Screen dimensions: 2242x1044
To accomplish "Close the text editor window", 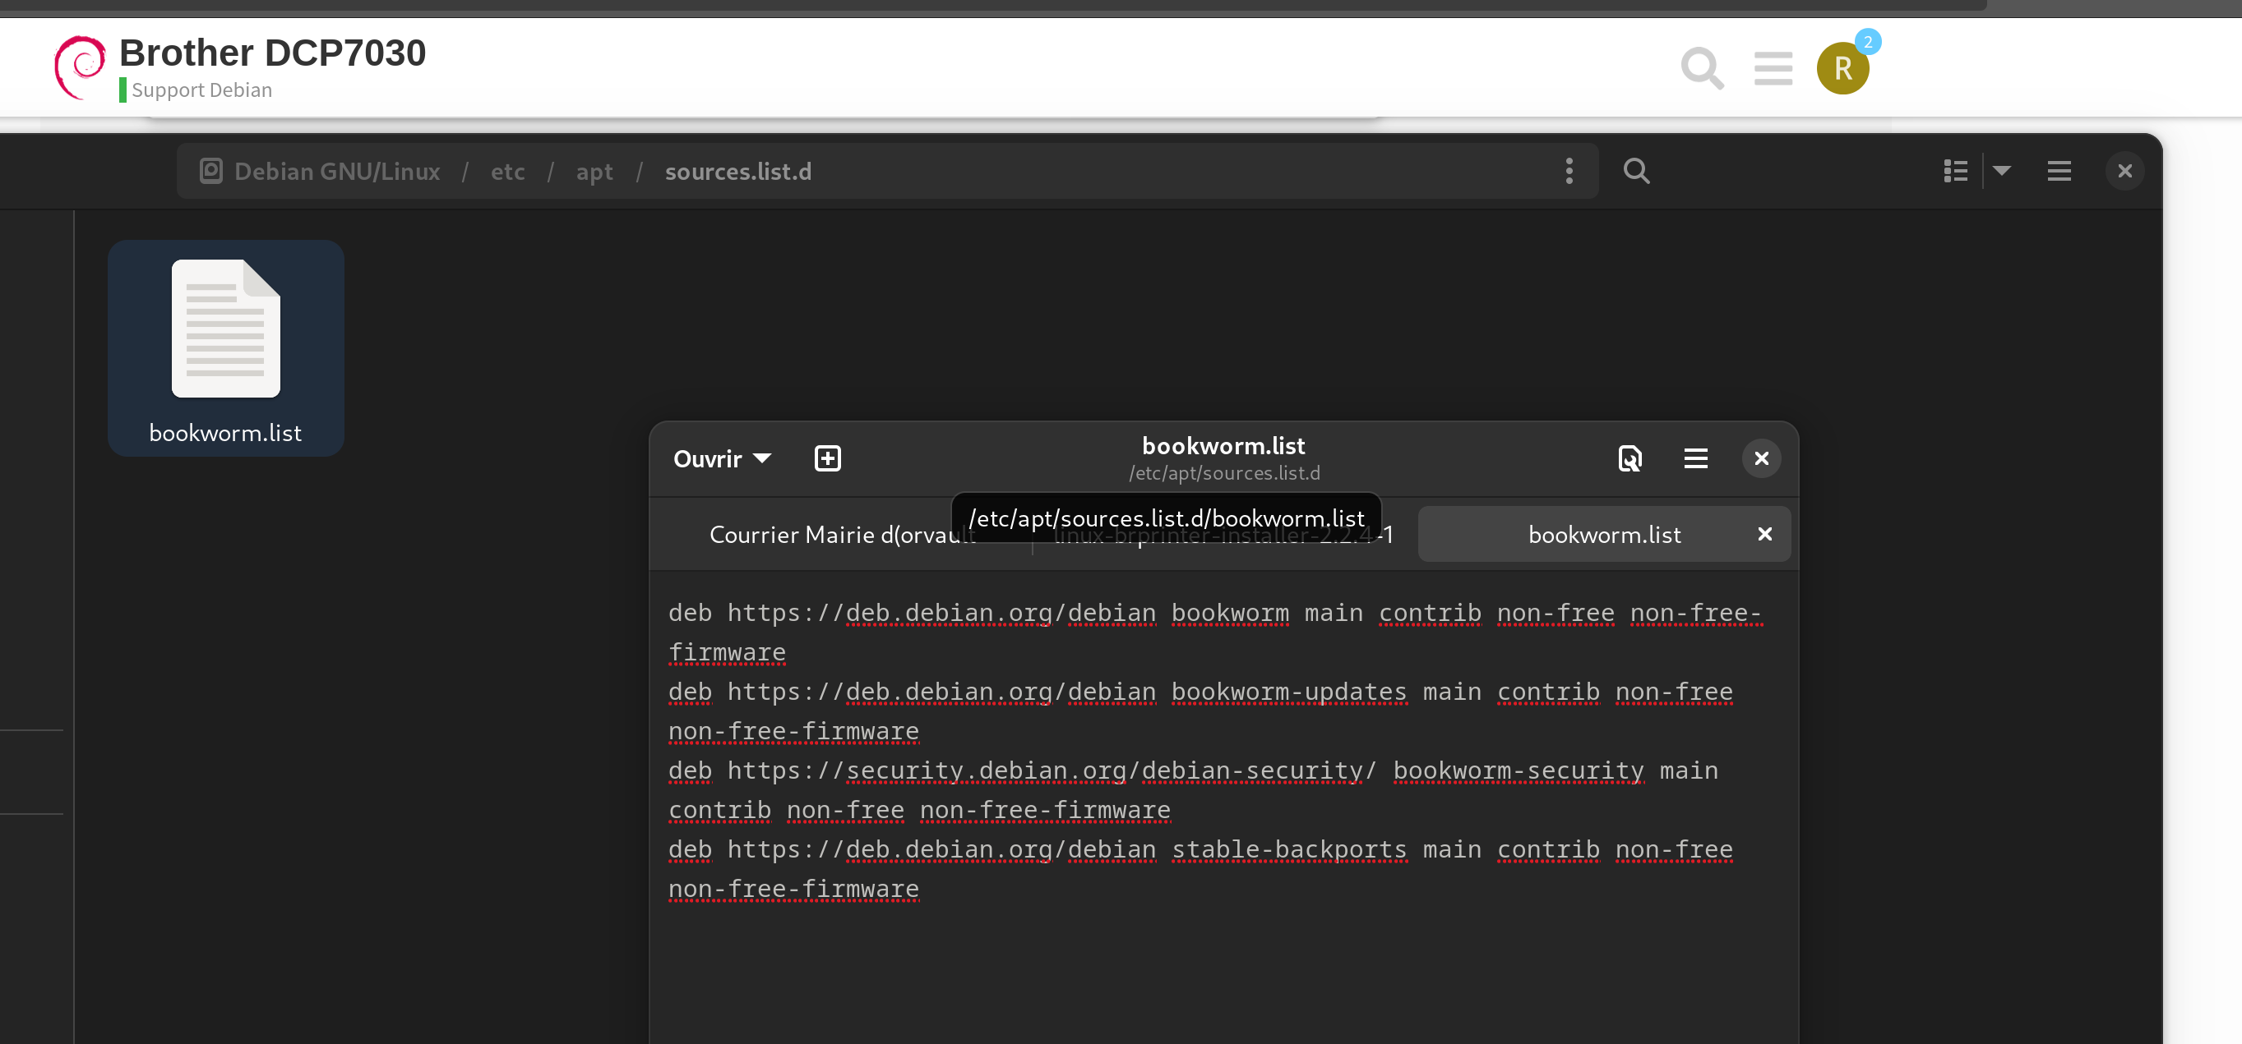I will click(x=1761, y=458).
